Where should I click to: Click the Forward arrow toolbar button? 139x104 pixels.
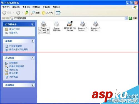[x=18, y=13]
